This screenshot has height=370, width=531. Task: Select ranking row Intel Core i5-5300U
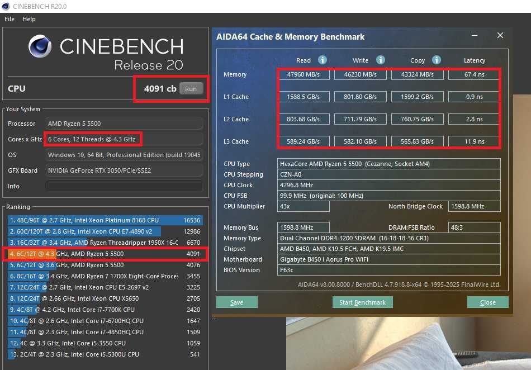105,354
